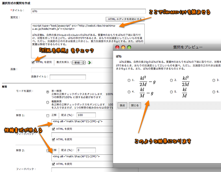This screenshot has width=221, height=172.
Task: Click the 採点 button in the preview
Action: (x=122, y=106)
